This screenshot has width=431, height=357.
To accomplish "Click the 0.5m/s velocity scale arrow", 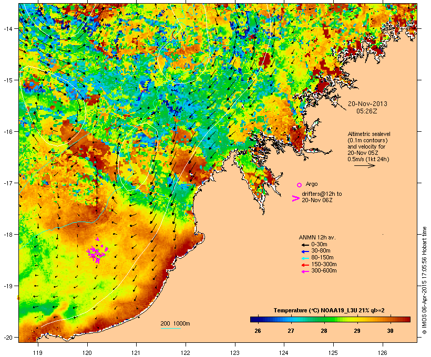I will coord(364,165).
